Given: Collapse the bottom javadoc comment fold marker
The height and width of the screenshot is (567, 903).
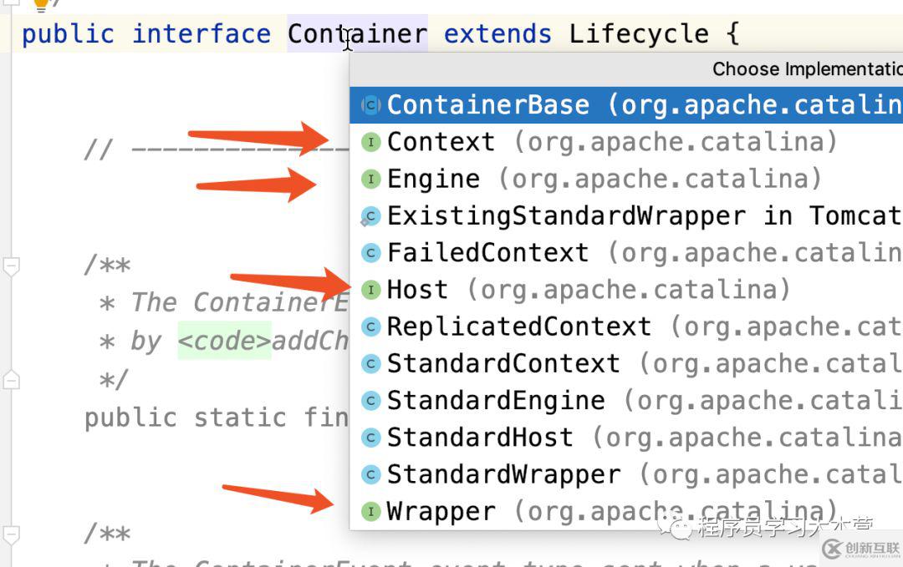Looking at the screenshot, I should [x=11, y=534].
